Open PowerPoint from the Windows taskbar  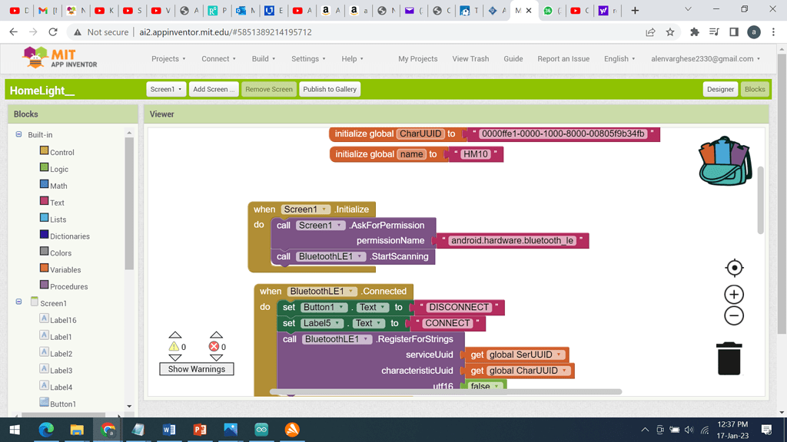pos(200,430)
